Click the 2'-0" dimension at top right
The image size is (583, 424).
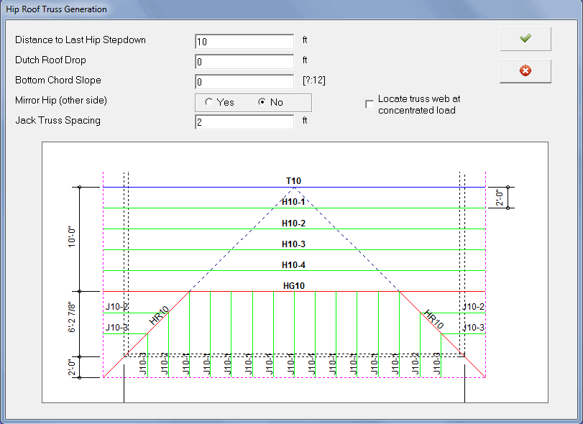501,198
